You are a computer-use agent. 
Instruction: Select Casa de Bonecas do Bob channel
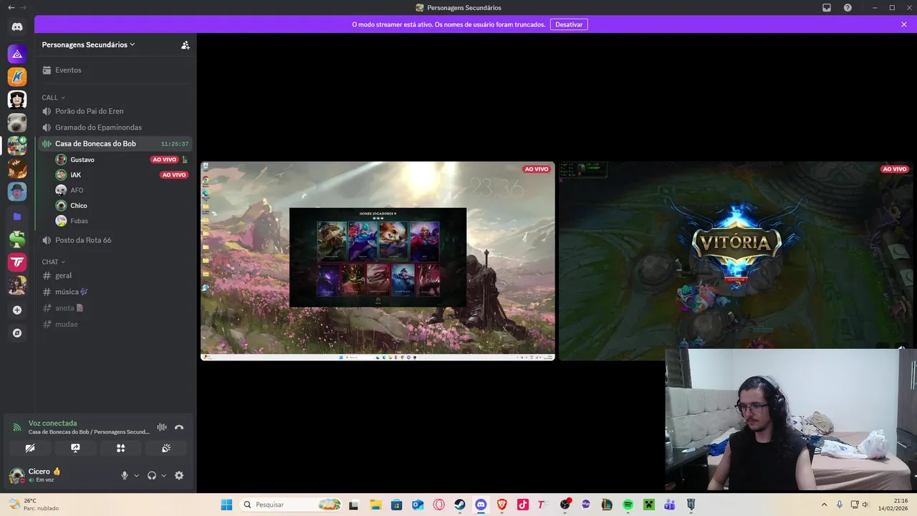point(115,144)
